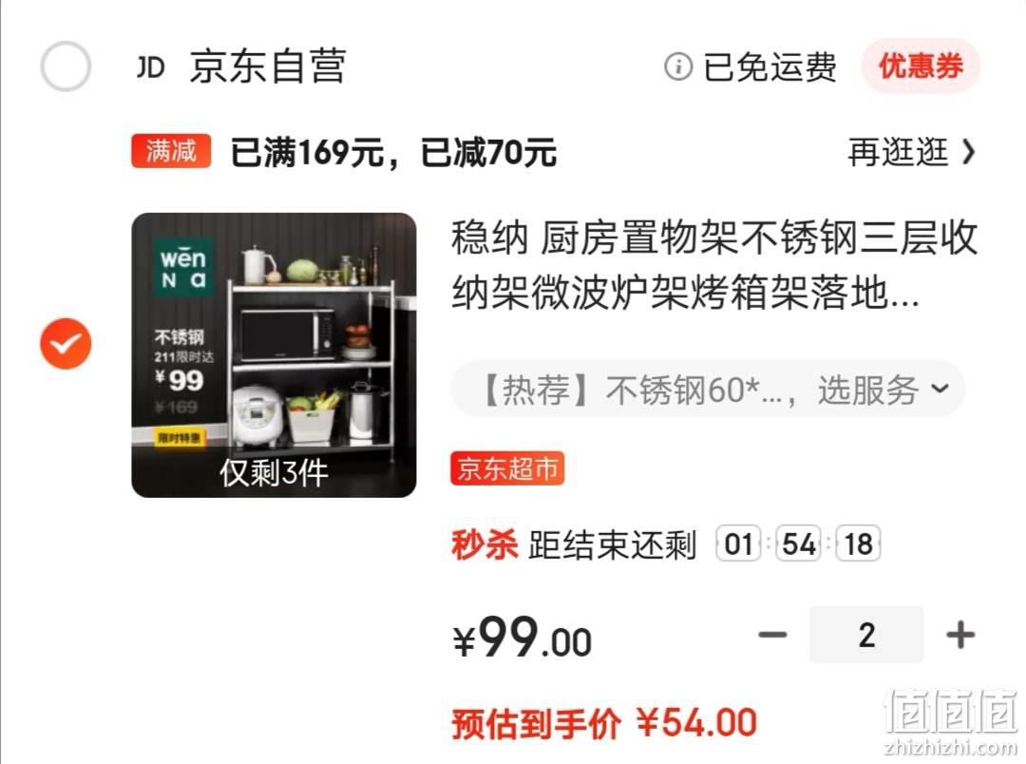Open the 稳纳 厨房置物架 product title
Image resolution: width=1026 pixels, height=764 pixels.
[x=713, y=264]
